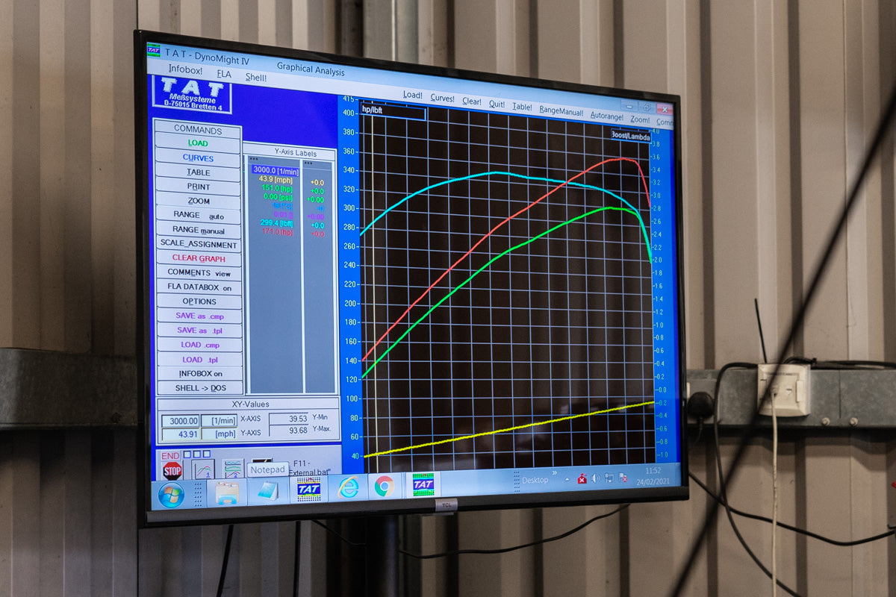Screen dimensions: 896x597
Task: Open the Windows Start orb
Action: click(171, 495)
